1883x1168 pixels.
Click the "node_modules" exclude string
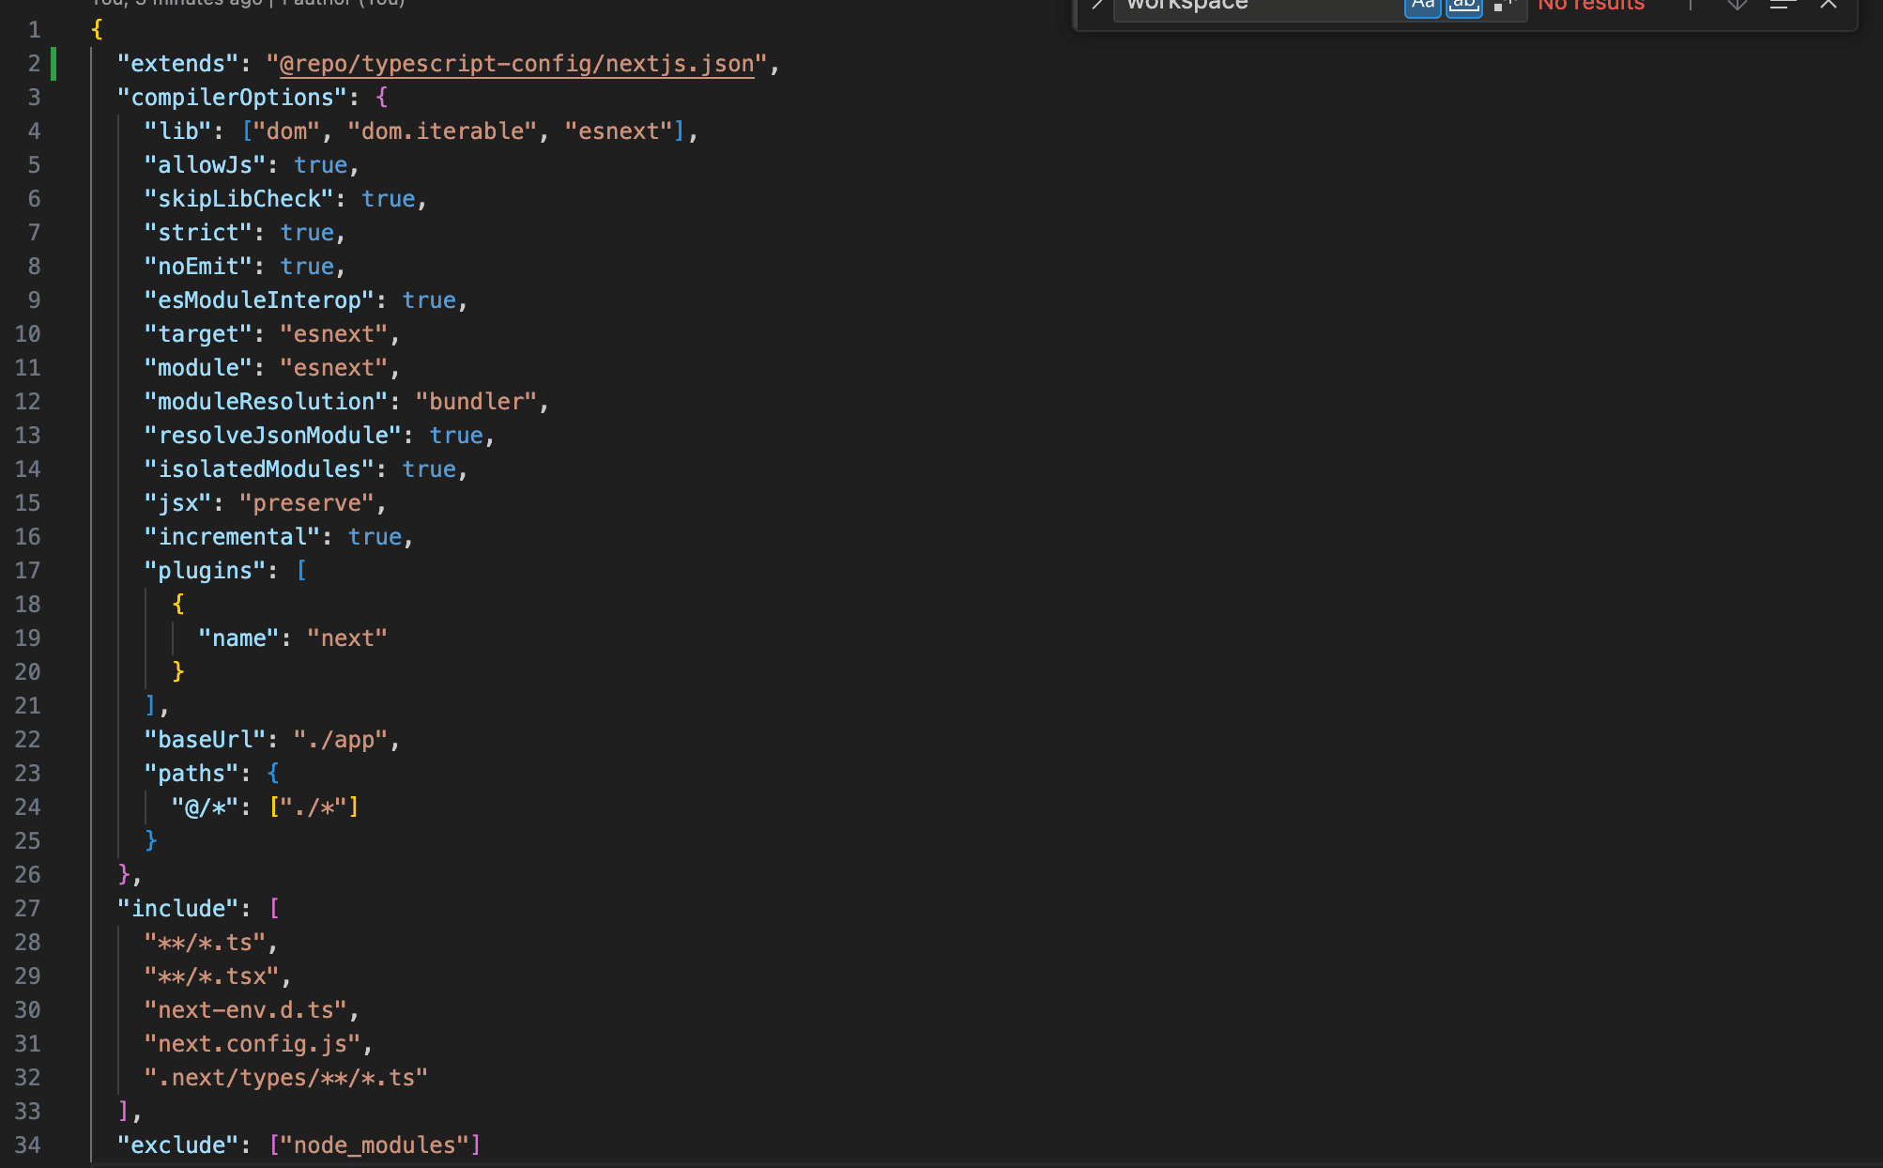point(375,1145)
